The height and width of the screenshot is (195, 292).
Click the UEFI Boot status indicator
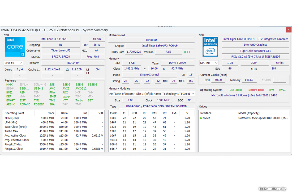[235, 90]
